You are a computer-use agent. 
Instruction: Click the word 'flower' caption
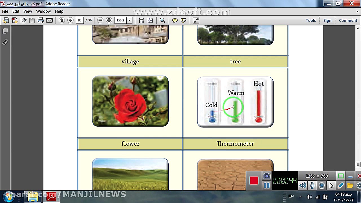pos(130,144)
